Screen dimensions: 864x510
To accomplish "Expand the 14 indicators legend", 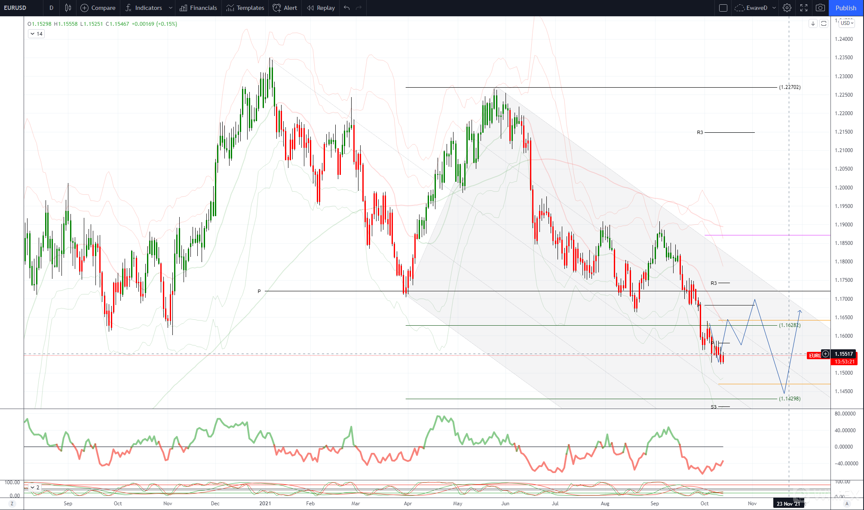I will point(36,34).
